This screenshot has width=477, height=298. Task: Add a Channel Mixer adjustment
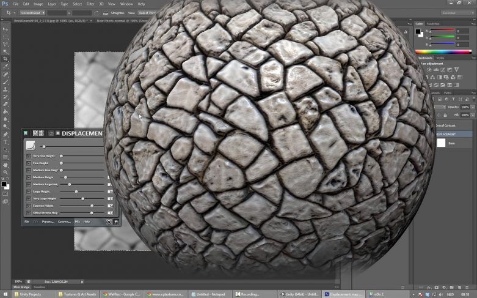pos(453,77)
